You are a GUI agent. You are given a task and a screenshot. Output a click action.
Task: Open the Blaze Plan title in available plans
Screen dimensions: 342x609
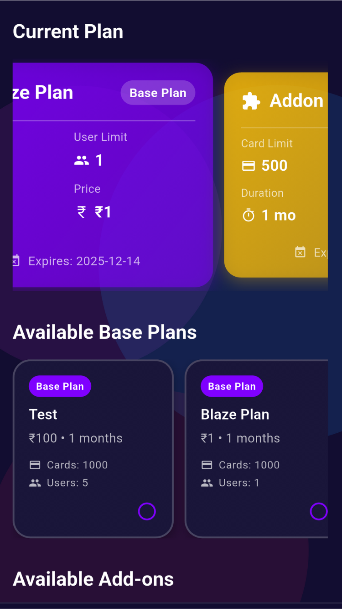235,415
